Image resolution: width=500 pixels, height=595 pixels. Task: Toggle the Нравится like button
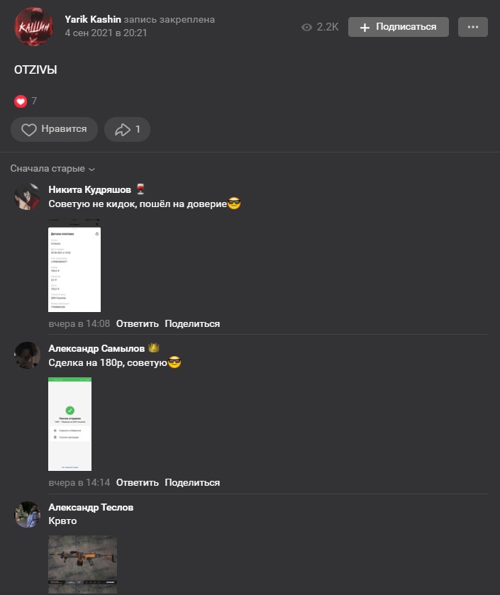coord(54,129)
